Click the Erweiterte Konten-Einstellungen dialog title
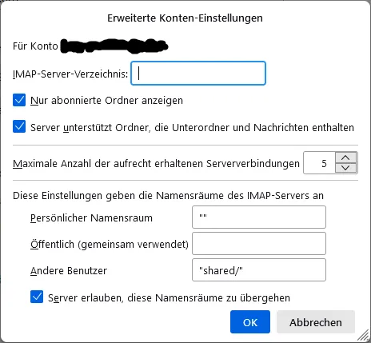Image resolution: width=371 pixels, height=343 pixels. pos(185,18)
